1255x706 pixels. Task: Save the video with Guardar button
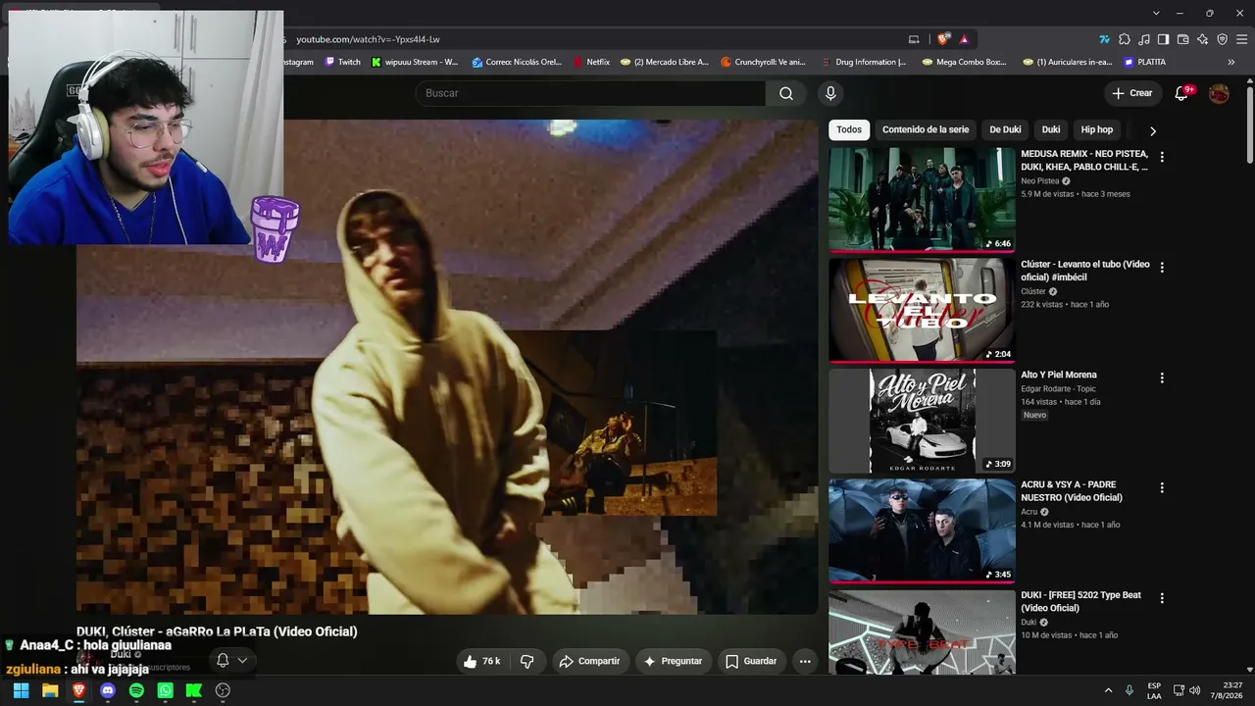[751, 661]
